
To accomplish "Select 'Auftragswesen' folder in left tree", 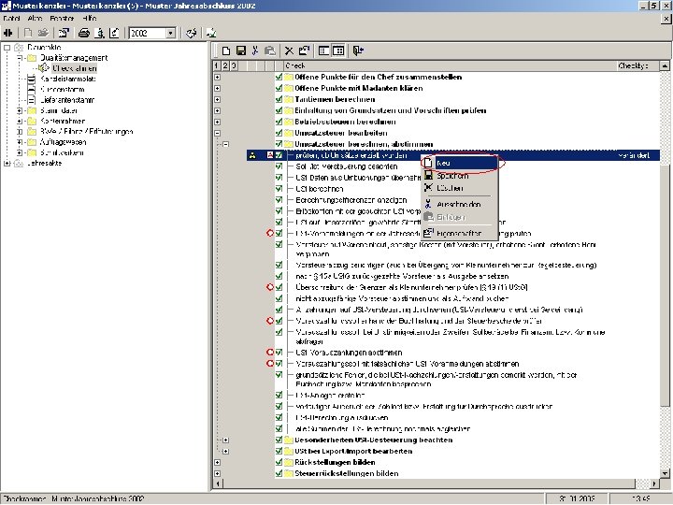I will 64,142.
